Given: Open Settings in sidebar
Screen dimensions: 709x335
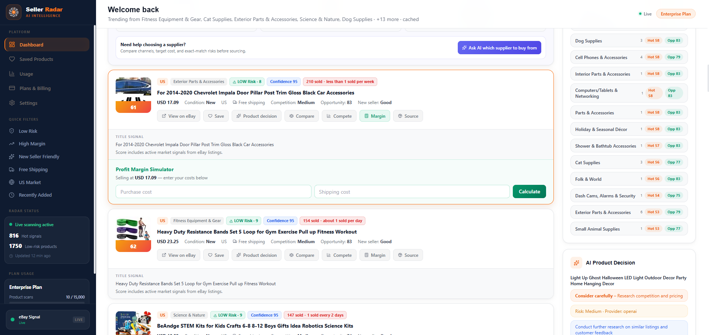Looking at the screenshot, I should pyautogui.click(x=47, y=103).
